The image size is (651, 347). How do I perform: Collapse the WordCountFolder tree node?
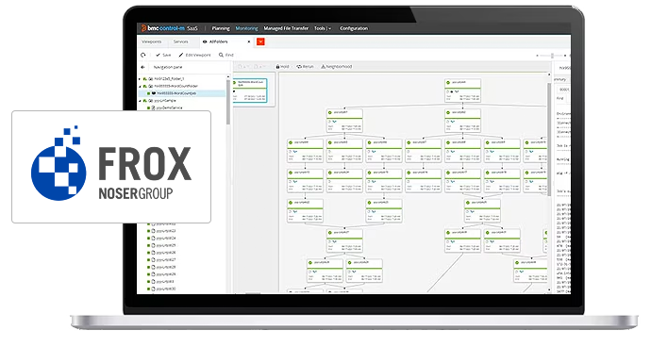(140, 87)
